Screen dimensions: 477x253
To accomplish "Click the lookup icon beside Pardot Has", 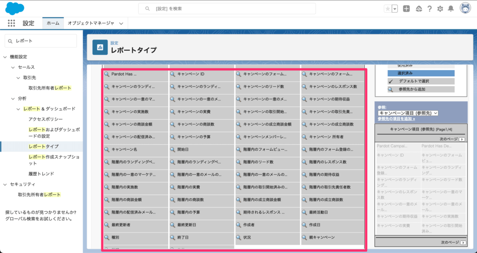I will 107,74.
